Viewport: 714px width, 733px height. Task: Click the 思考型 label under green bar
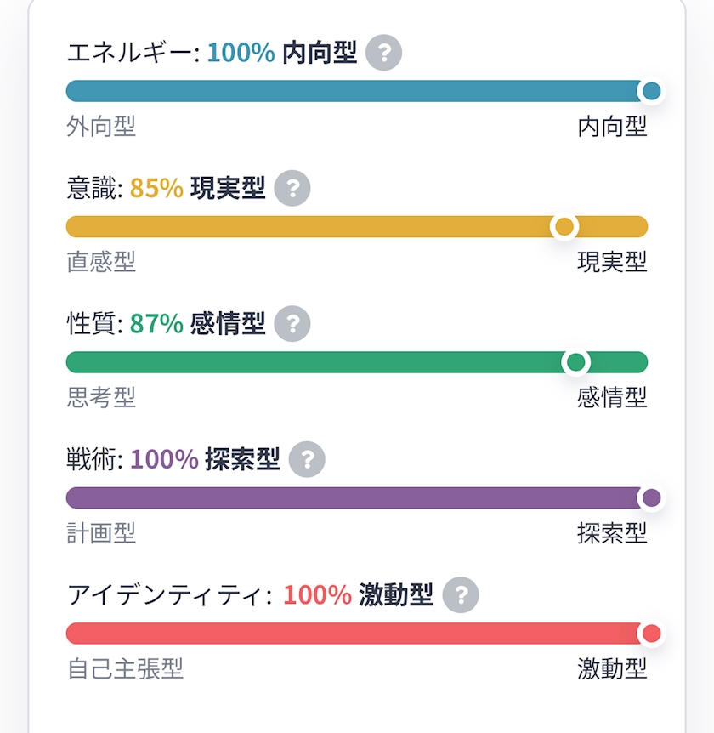[x=101, y=397]
